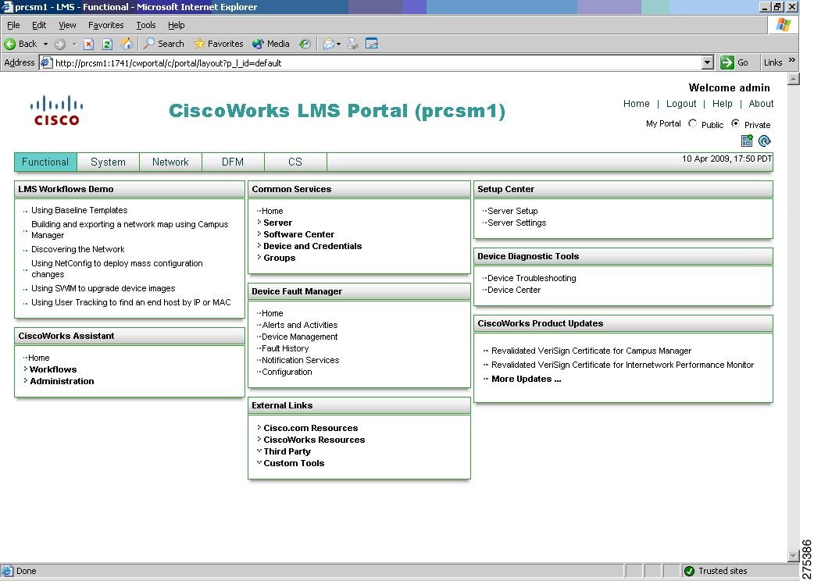Click More Updates link

526,380
